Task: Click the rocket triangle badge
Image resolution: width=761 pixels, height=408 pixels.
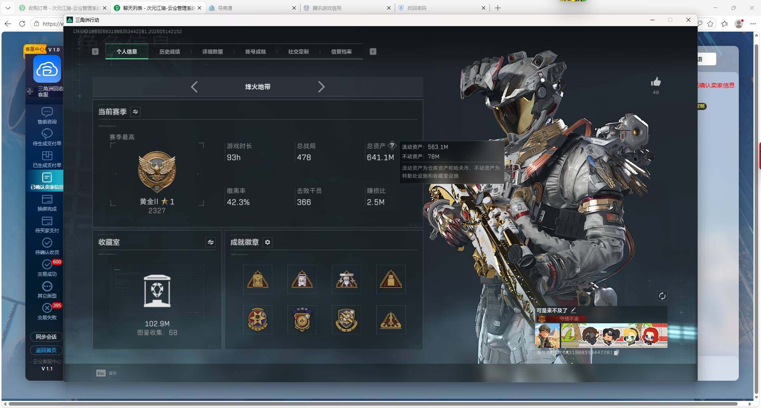Action: pos(391,320)
